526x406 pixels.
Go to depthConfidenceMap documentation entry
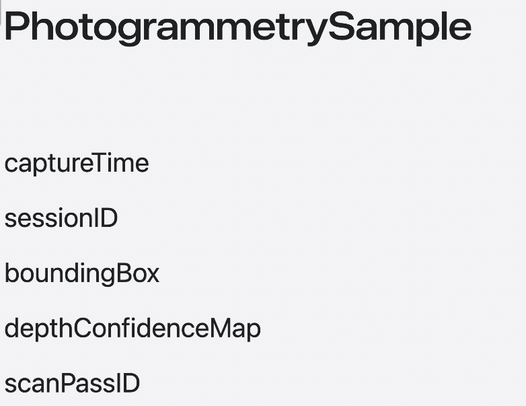(x=133, y=329)
